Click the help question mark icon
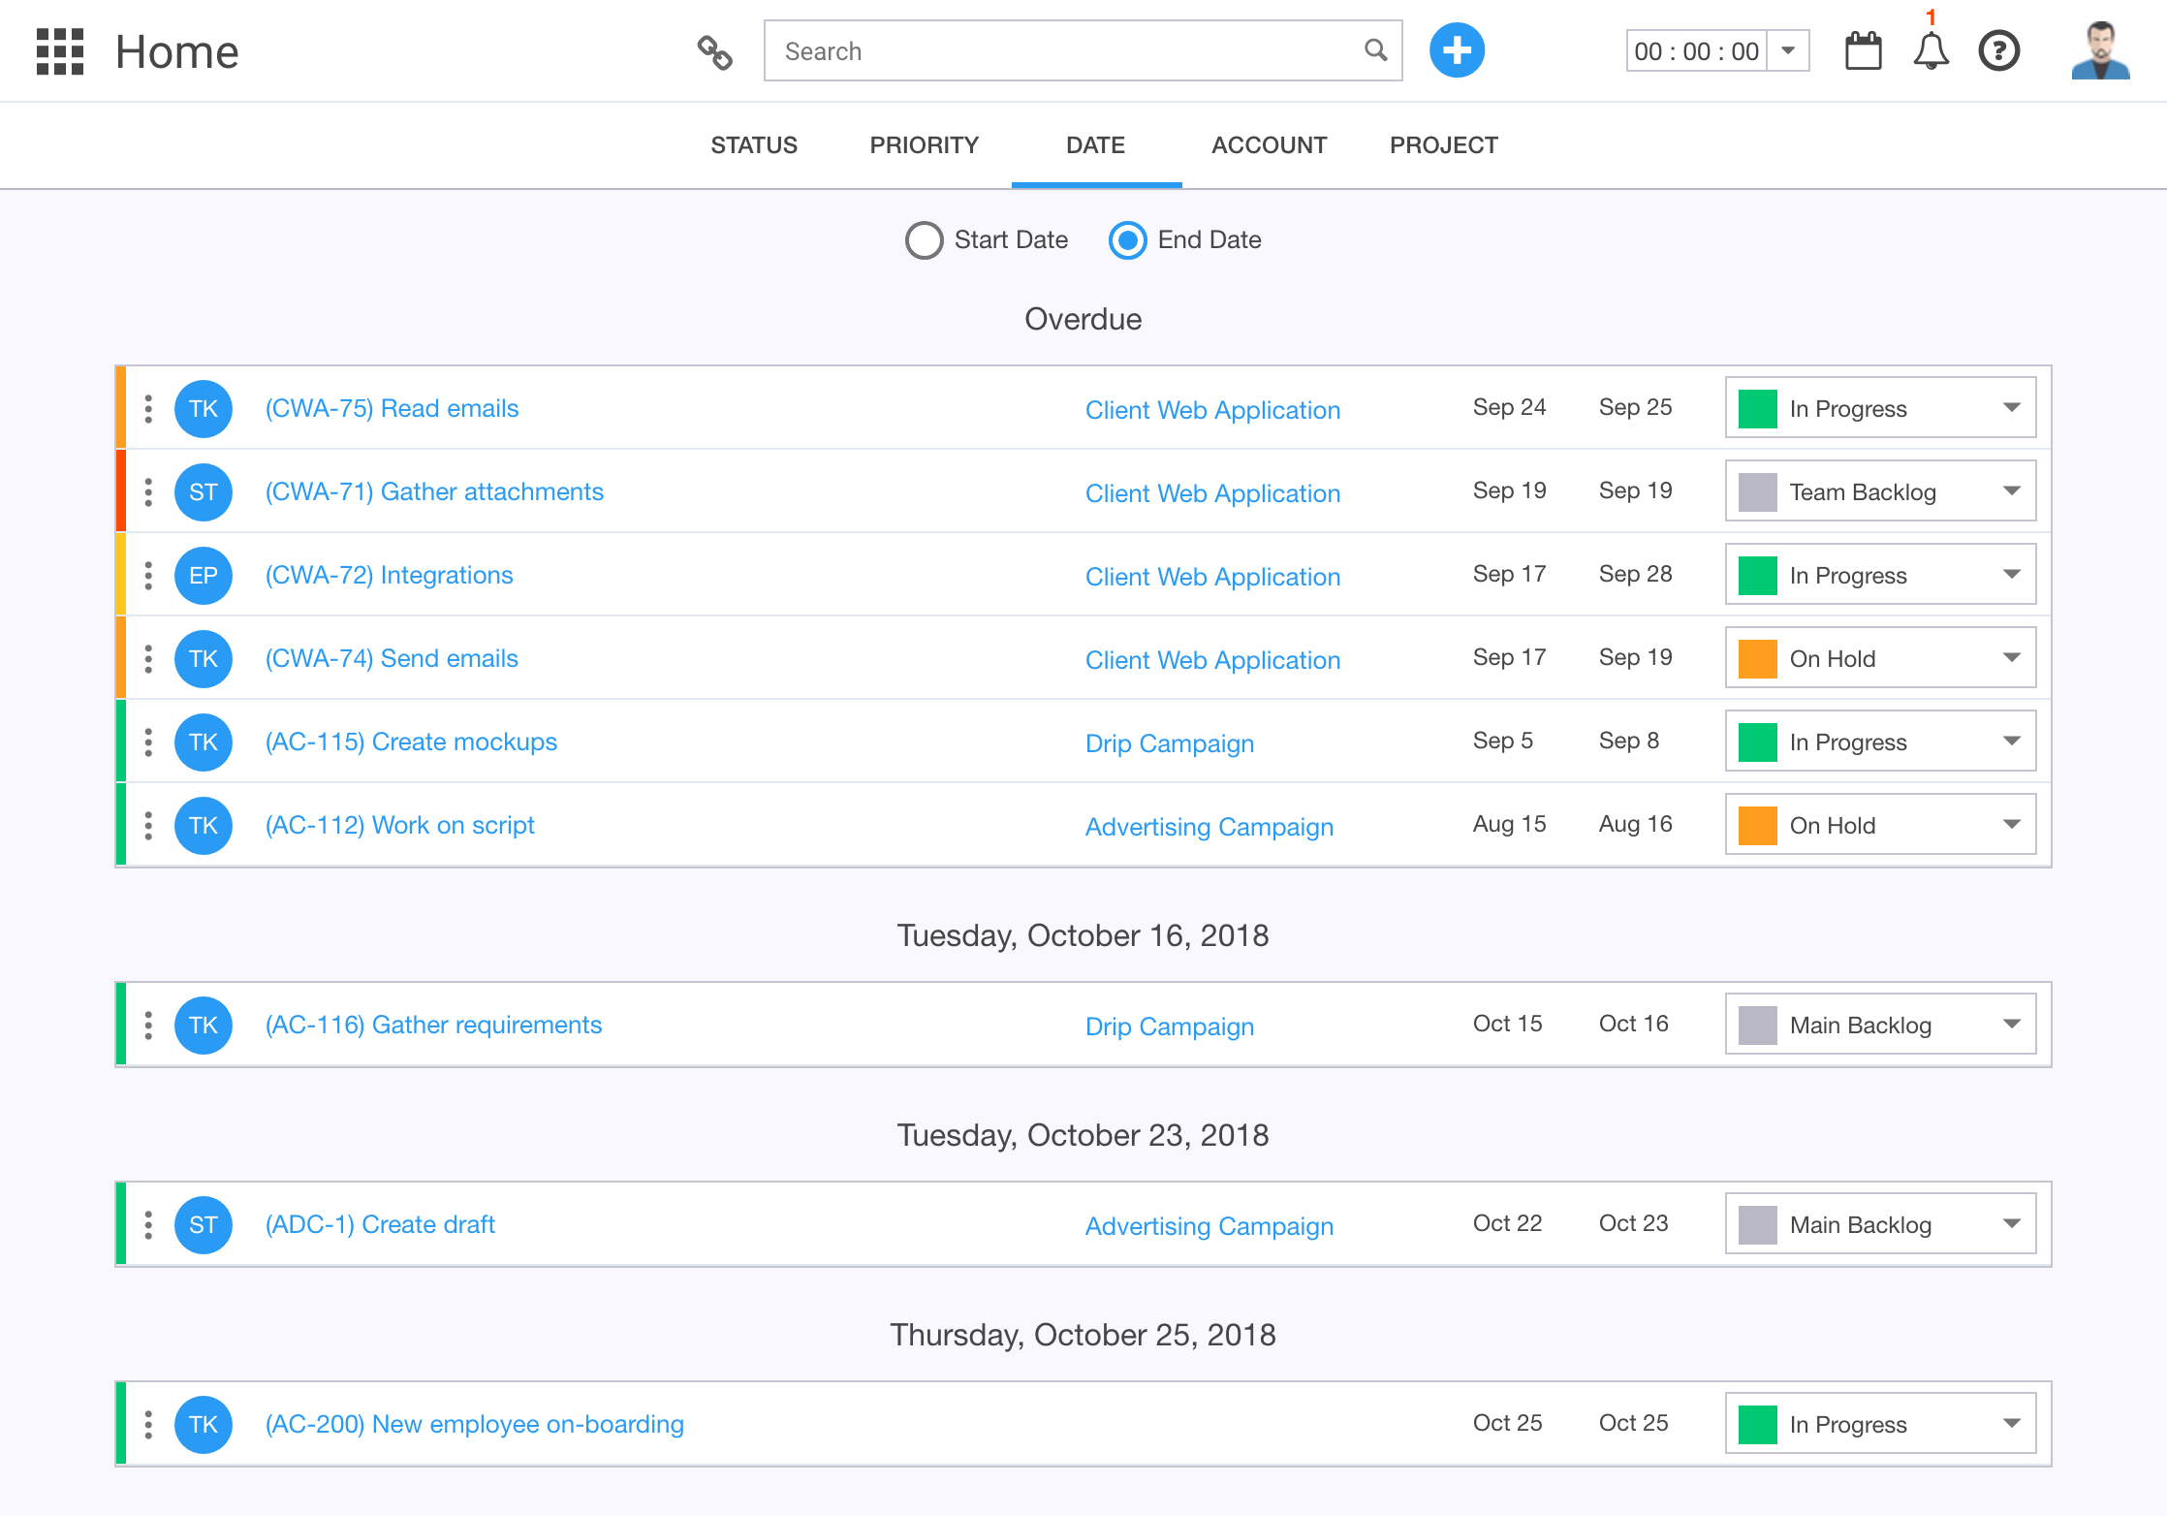Viewport: 2167px width, 1516px height. (x=1998, y=51)
